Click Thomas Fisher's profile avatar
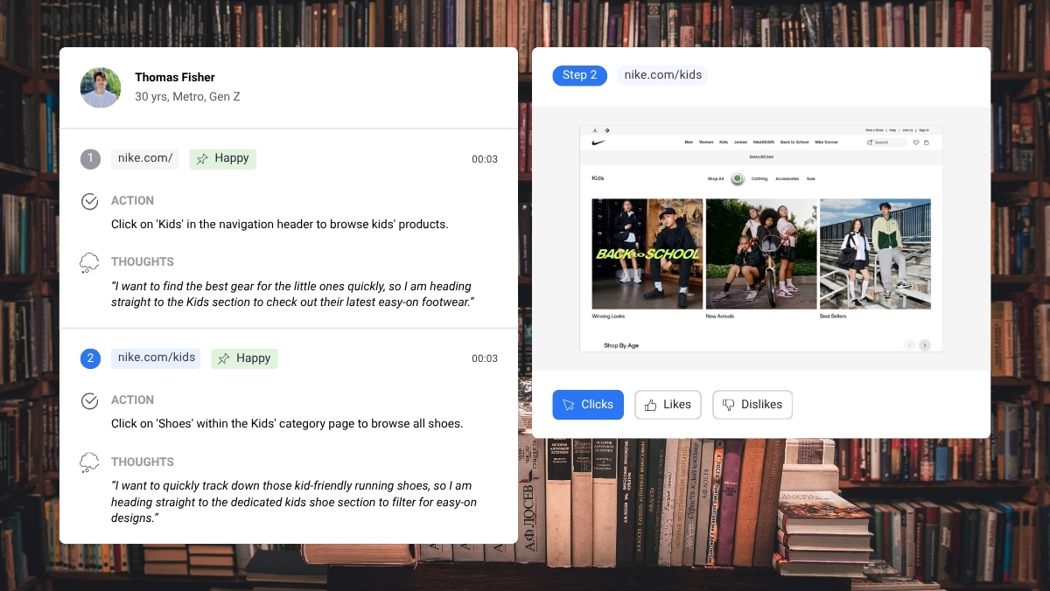This screenshot has width=1050, height=591. point(101,87)
